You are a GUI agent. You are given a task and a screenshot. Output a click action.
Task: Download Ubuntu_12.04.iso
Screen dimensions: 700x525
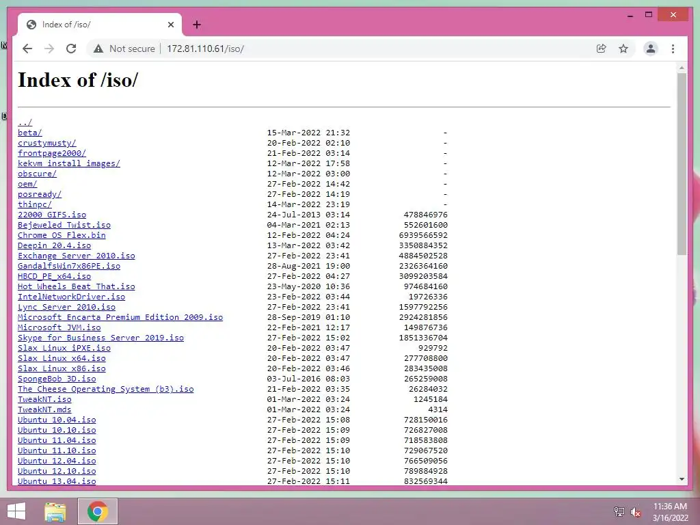[x=57, y=461]
